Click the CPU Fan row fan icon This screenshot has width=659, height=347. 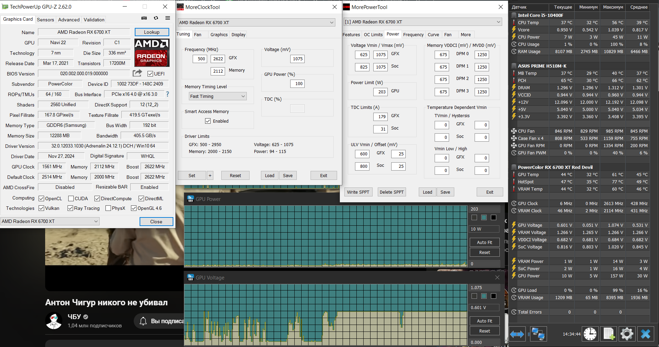click(x=514, y=131)
